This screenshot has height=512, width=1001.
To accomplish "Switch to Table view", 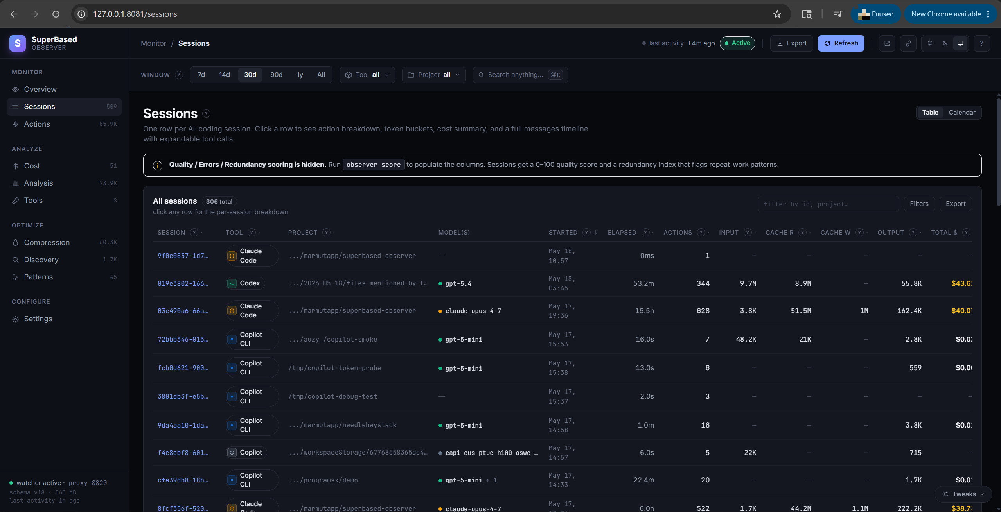I will pos(930,112).
